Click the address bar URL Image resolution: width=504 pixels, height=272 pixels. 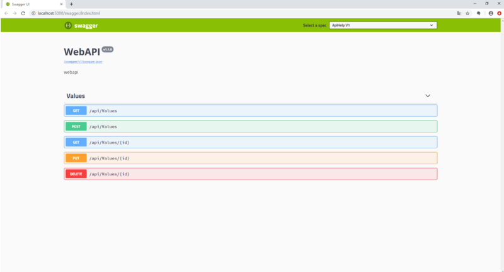click(69, 13)
